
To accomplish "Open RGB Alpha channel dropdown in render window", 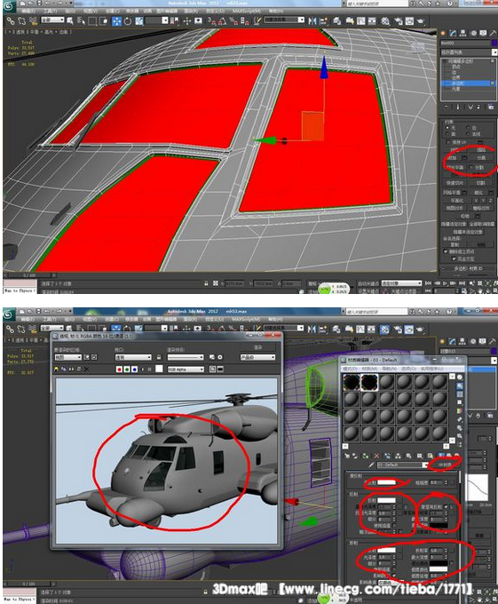I will pos(186,370).
